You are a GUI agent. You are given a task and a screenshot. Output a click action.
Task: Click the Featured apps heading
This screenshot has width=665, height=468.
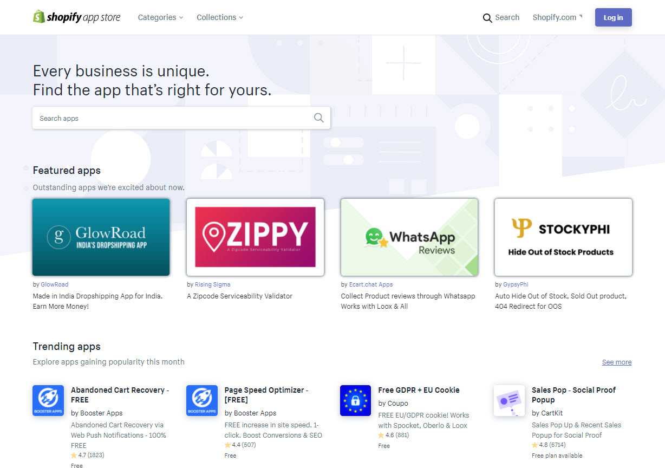click(x=67, y=171)
